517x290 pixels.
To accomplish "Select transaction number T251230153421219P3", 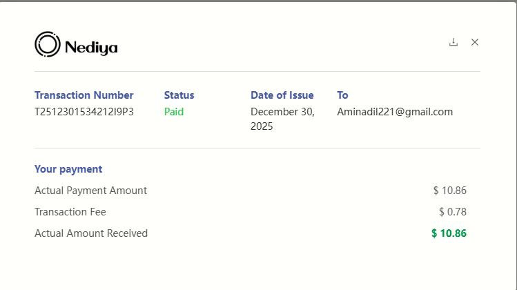I will (x=84, y=112).
